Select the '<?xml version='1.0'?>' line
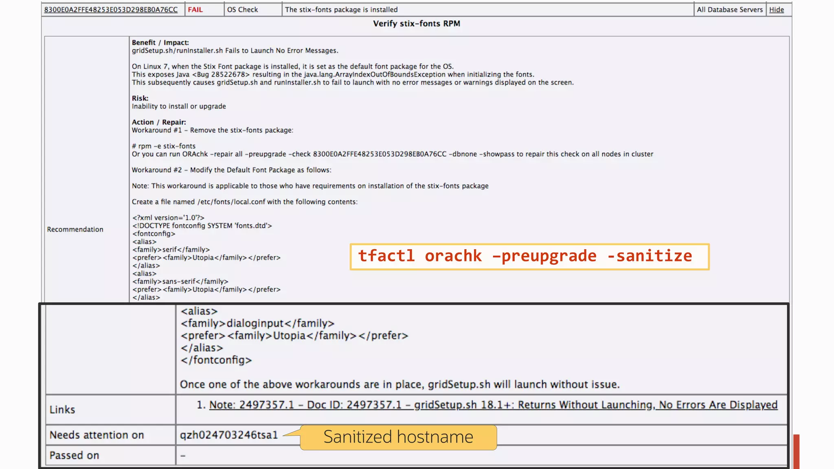Image resolution: width=834 pixels, height=469 pixels. [x=168, y=218]
